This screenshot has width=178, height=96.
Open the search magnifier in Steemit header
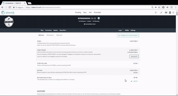click(156, 12)
